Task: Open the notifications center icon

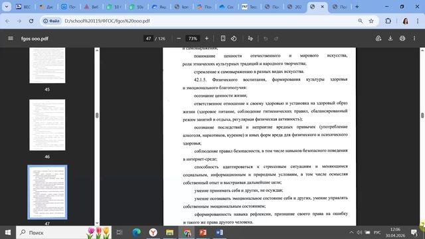Action: (x=414, y=232)
